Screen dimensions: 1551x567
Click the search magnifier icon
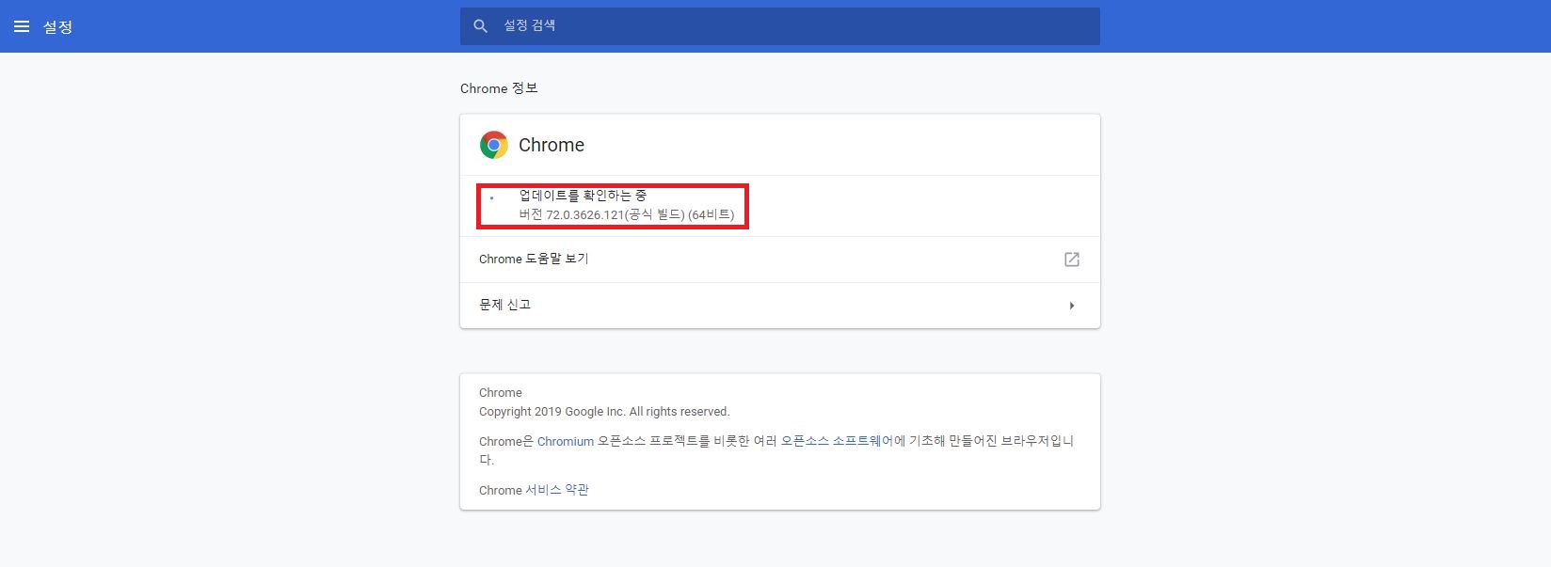pos(481,26)
